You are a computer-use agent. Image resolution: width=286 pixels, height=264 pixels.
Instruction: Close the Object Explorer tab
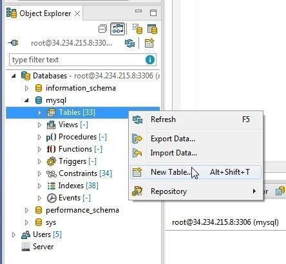click(77, 13)
